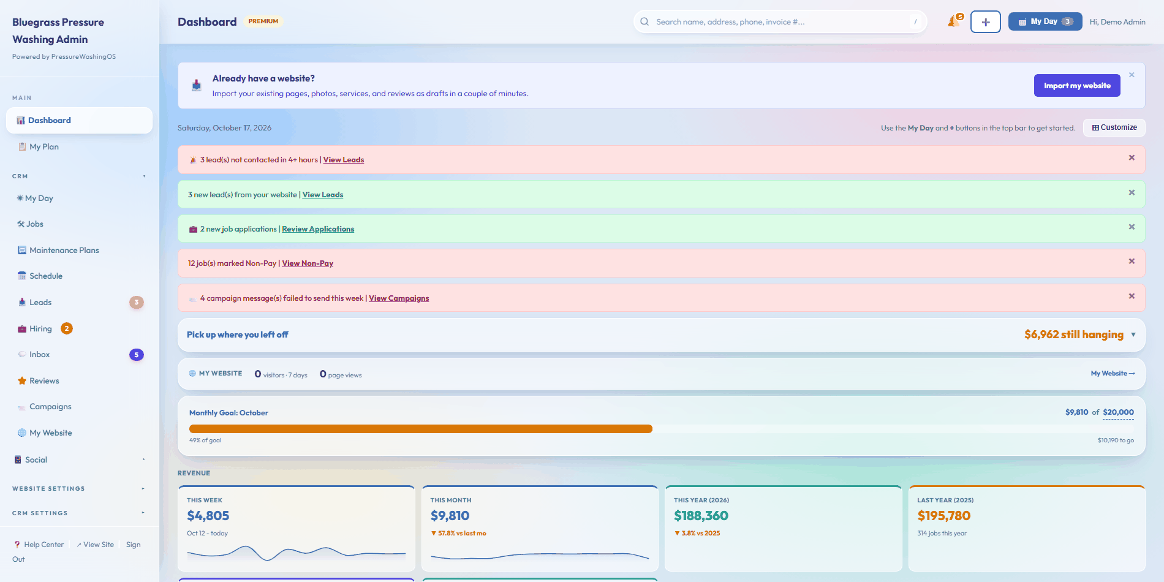Image resolution: width=1164 pixels, height=582 pixels.
Task: Click the website import banner icon
Action: [x=196, y=85]
